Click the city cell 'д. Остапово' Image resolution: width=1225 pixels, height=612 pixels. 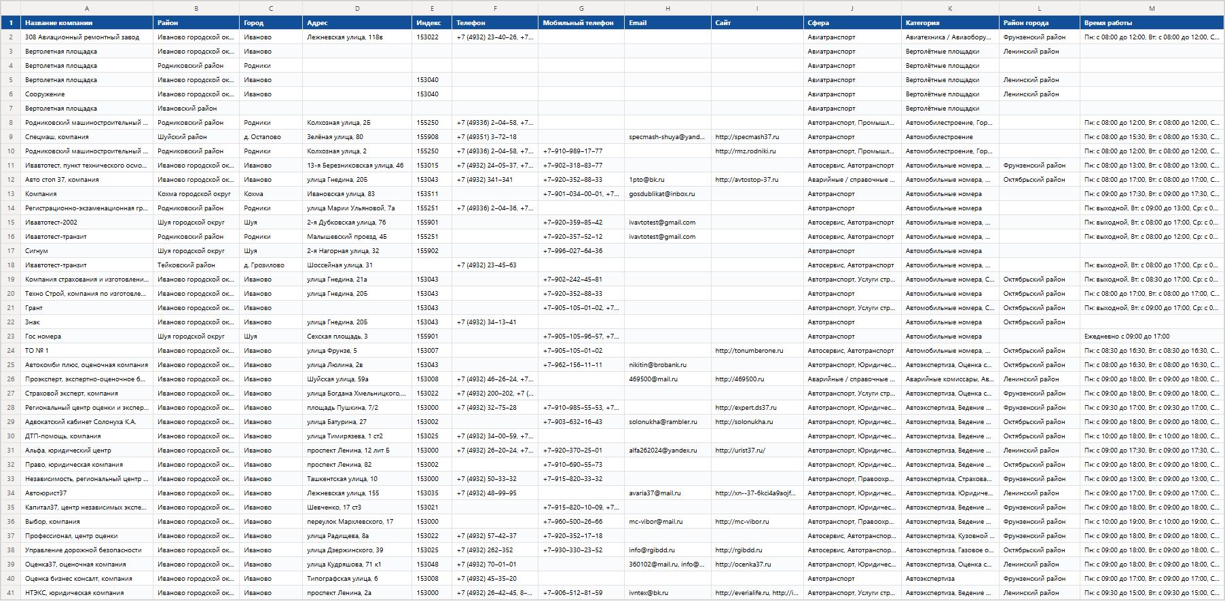271,137
